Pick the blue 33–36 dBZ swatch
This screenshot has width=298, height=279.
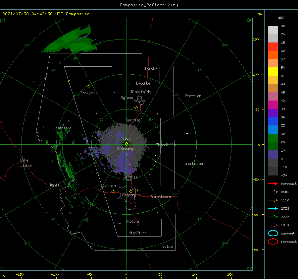tap(273, 121)
